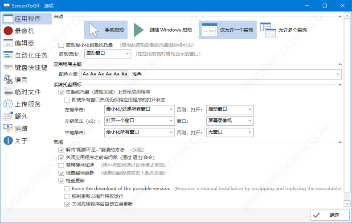Click the cursor icon for 手动启动
352x223 pixels.
pos(94,30)
